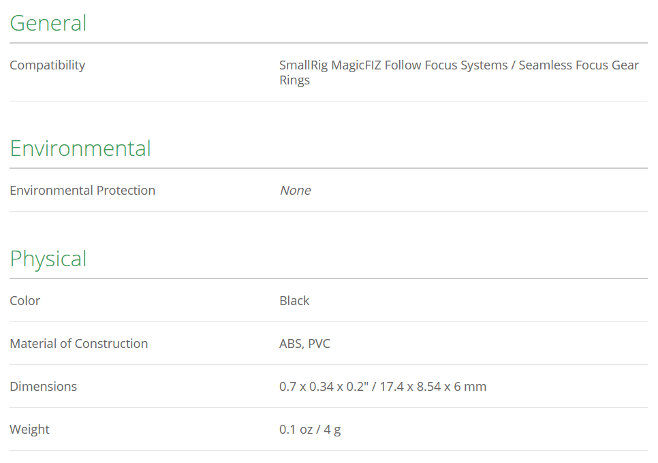The width and height of the screenshot is (658, 463).
Task: Click the 0.1 oz / 4 g value
Action: (310, 430)
